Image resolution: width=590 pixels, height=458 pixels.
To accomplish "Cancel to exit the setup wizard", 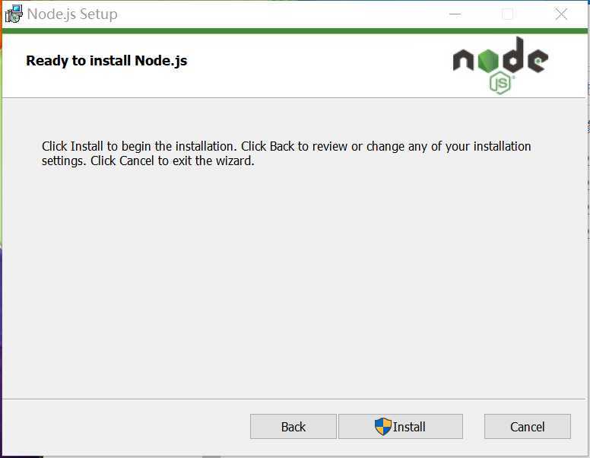I will click(x=527, y=426).
